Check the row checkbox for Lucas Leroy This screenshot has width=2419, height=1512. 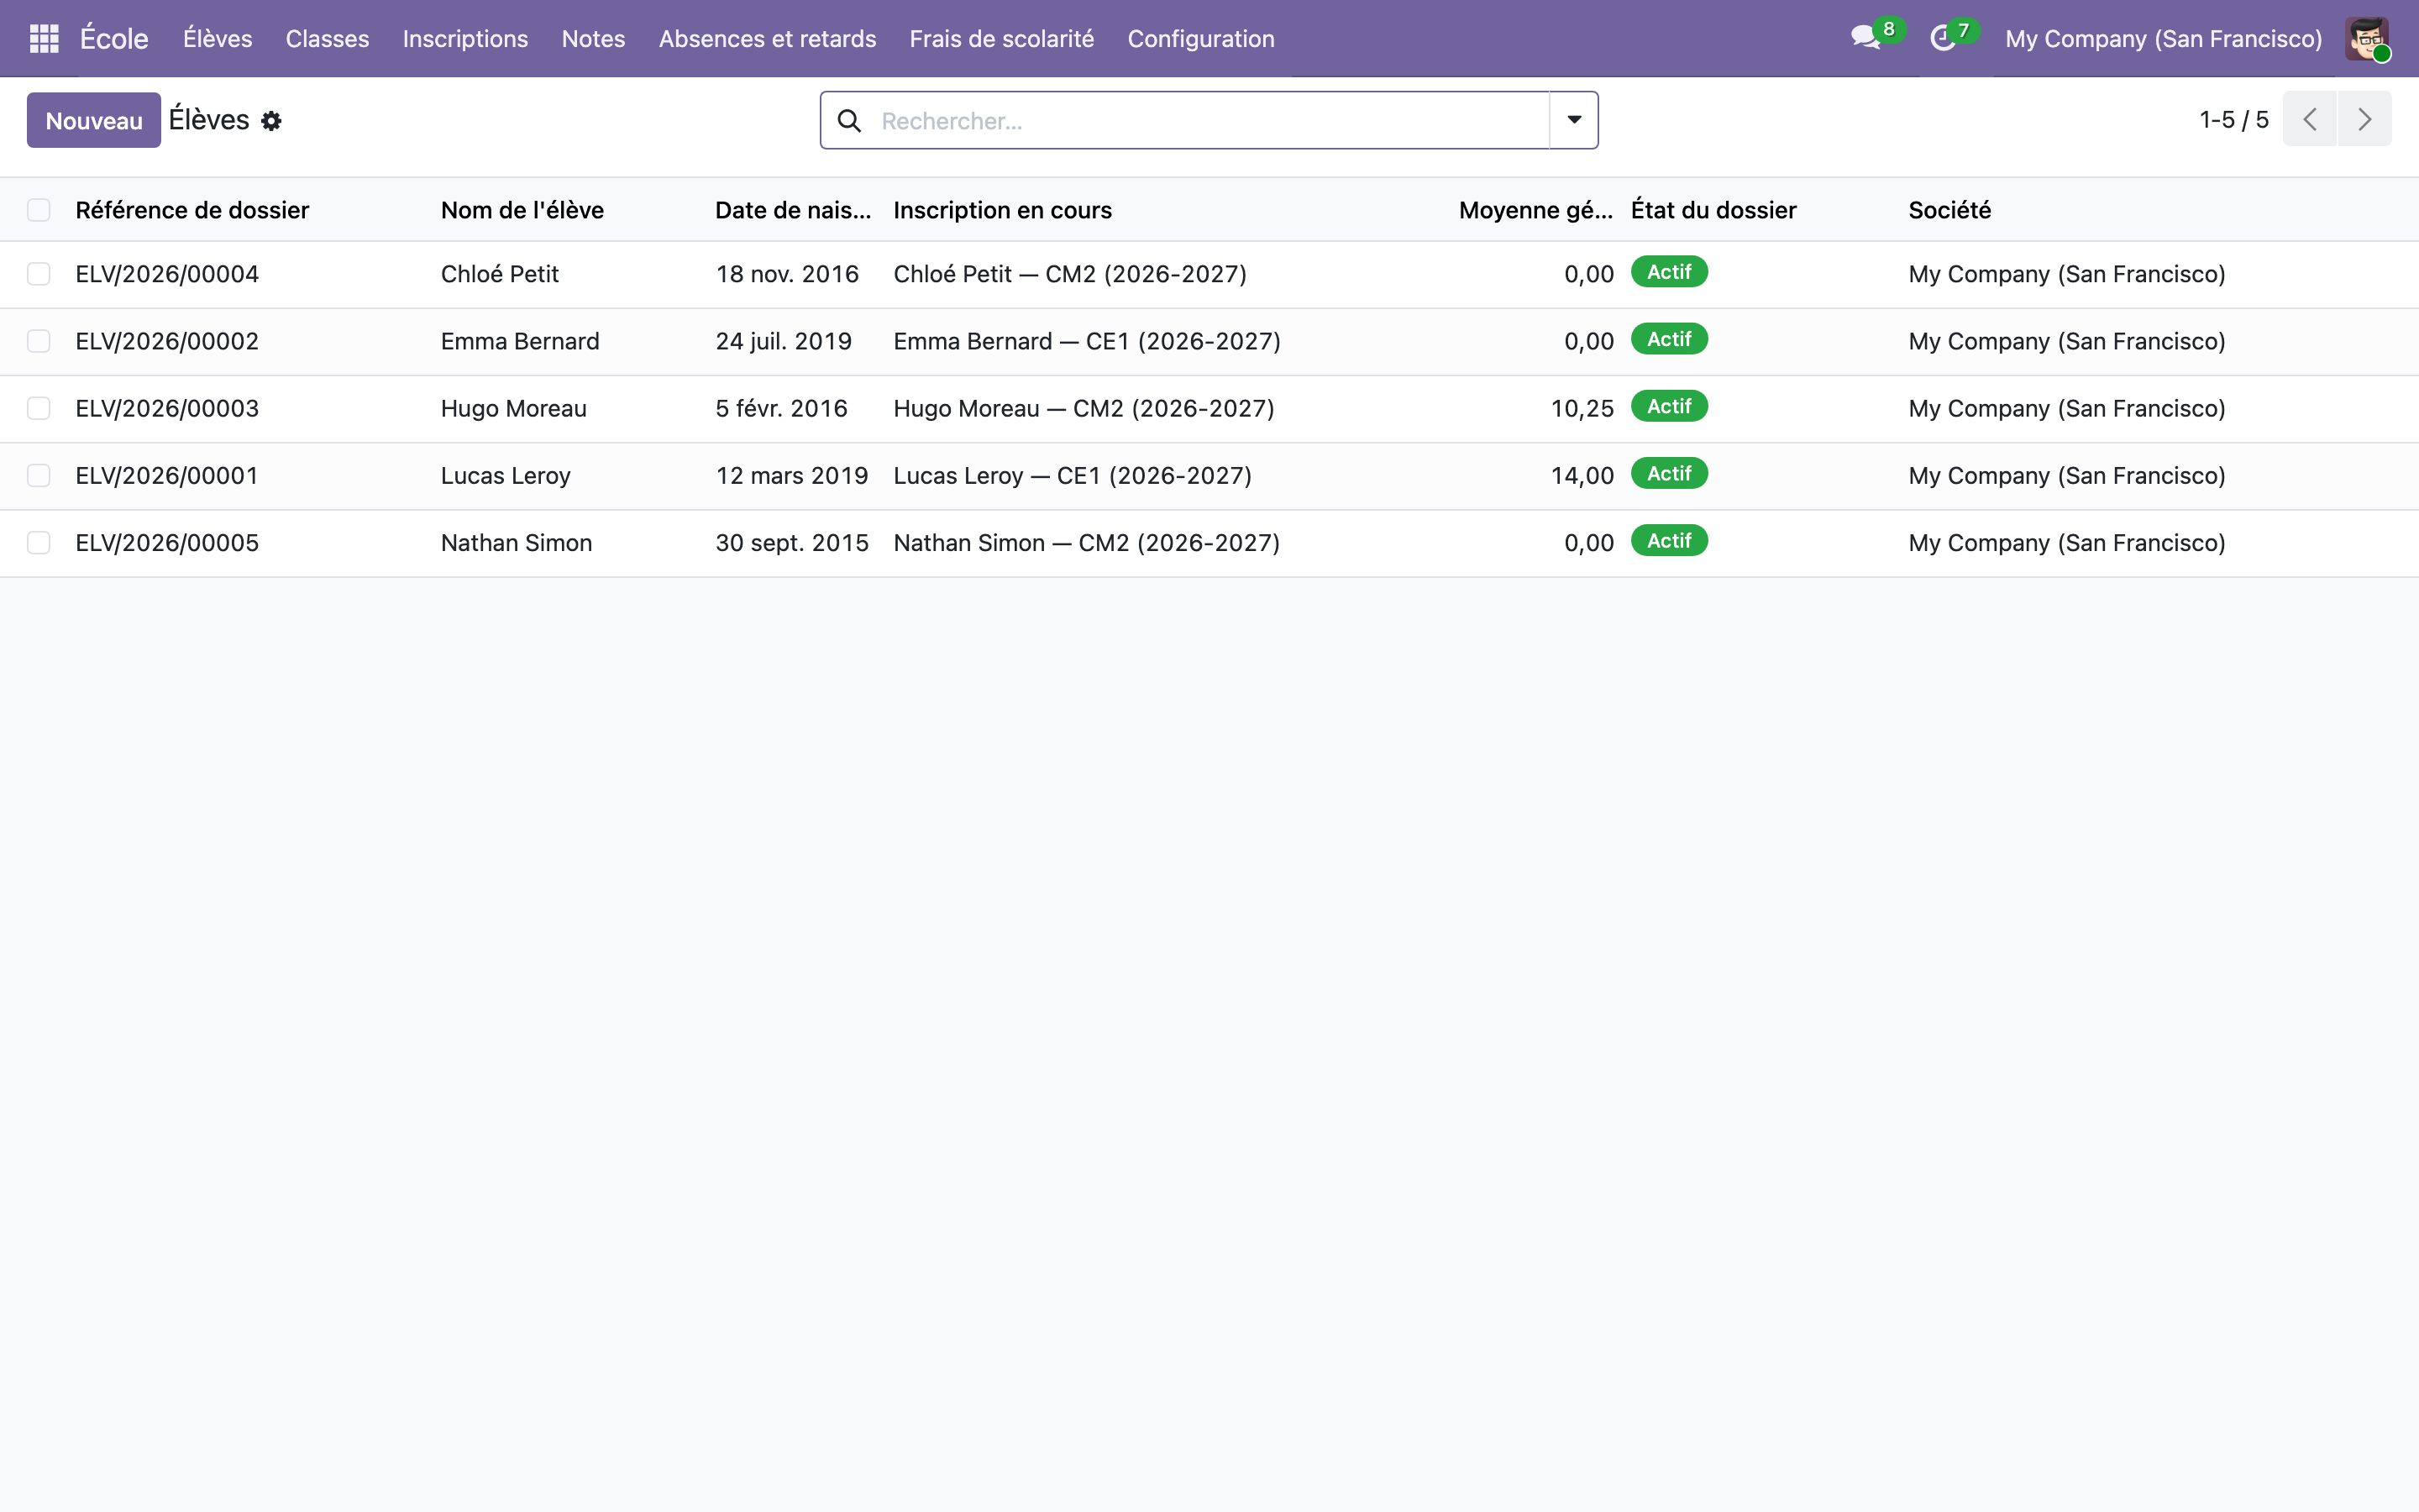[39, 475]
